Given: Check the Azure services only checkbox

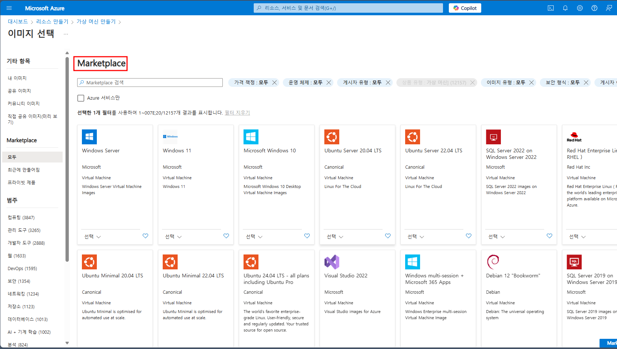Looking at the screenshot, I should pos(81,98).
